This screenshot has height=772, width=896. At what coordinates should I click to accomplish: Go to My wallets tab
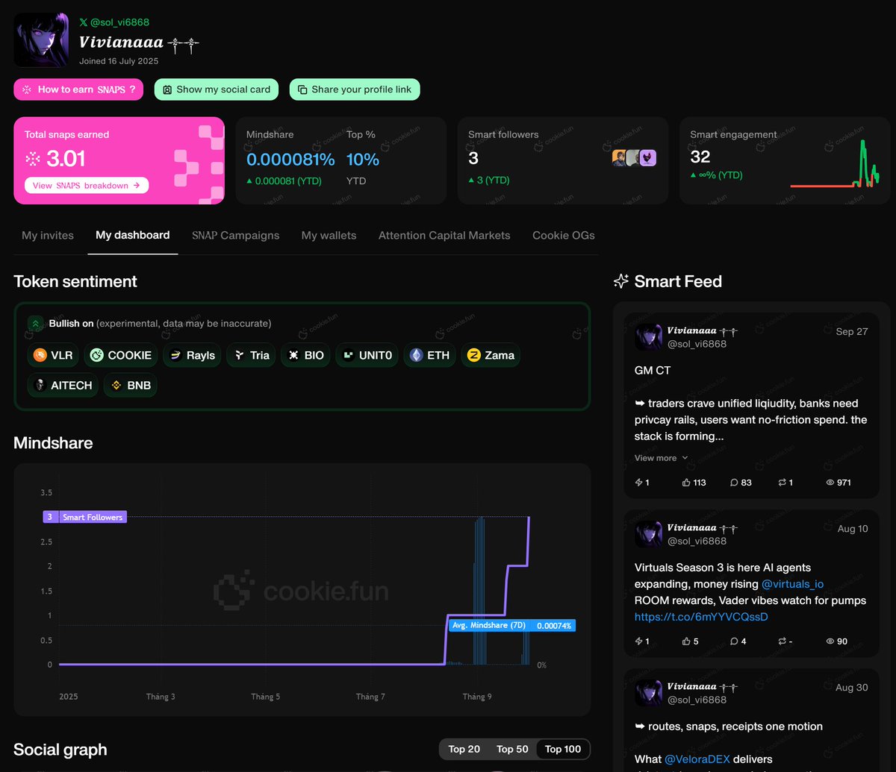pyautogui.click(x=329, y=235)
